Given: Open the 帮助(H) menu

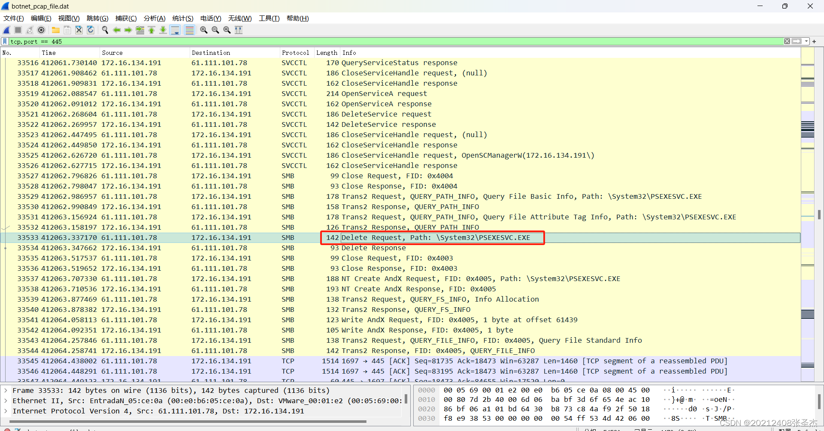Looking at the screenshot, I should tap(298, 18).
